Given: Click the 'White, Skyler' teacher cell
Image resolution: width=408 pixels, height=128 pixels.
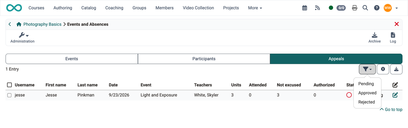Looking at the screenshot, I should [206, 95].
